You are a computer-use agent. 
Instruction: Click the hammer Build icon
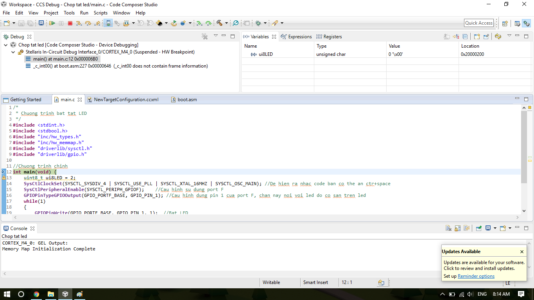coord(219,23)
